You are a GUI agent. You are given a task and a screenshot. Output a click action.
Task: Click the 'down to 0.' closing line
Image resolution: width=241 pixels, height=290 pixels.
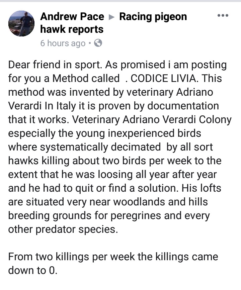click(x=33, y=270)
